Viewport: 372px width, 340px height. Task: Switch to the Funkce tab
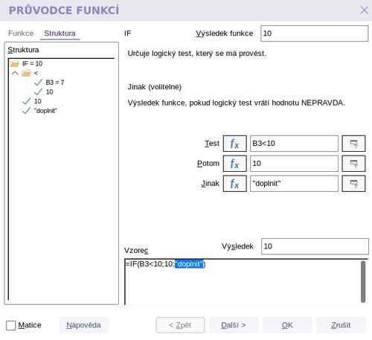(21, 33)
